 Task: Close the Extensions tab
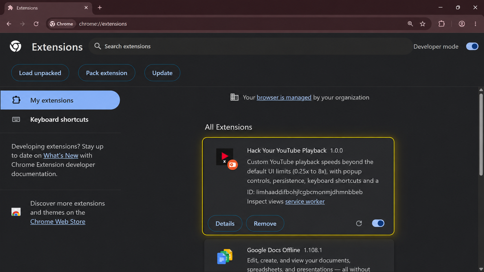(86, 8)
